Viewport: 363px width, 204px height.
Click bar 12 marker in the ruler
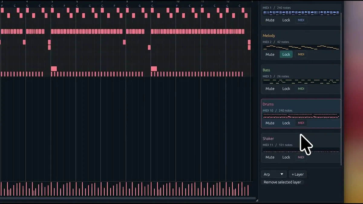click(228, 2)
